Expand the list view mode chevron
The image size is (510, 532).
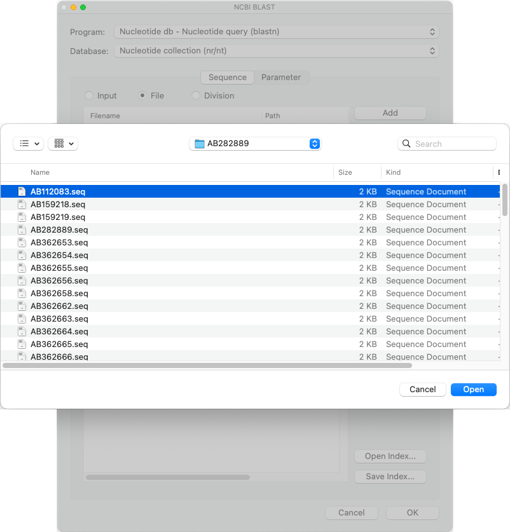[37, 144]
